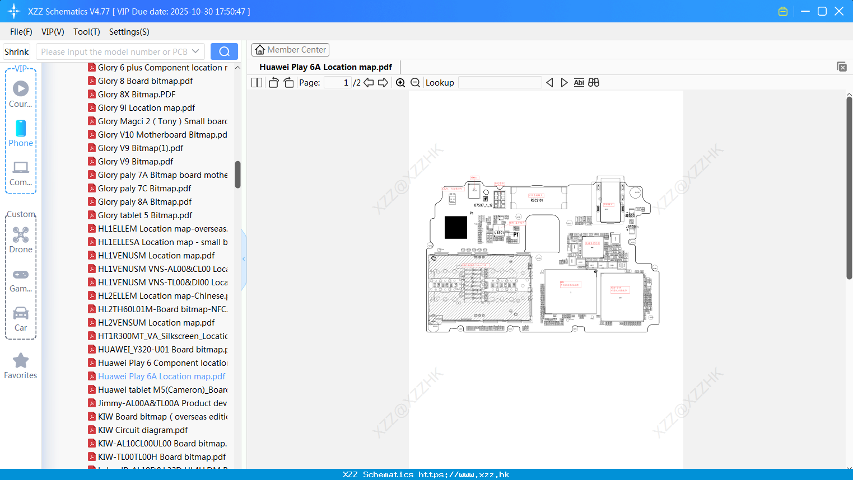Open Glory 8X Bitmap.PDF
Screen dimensions: 853x480
(x=137, y=94)
